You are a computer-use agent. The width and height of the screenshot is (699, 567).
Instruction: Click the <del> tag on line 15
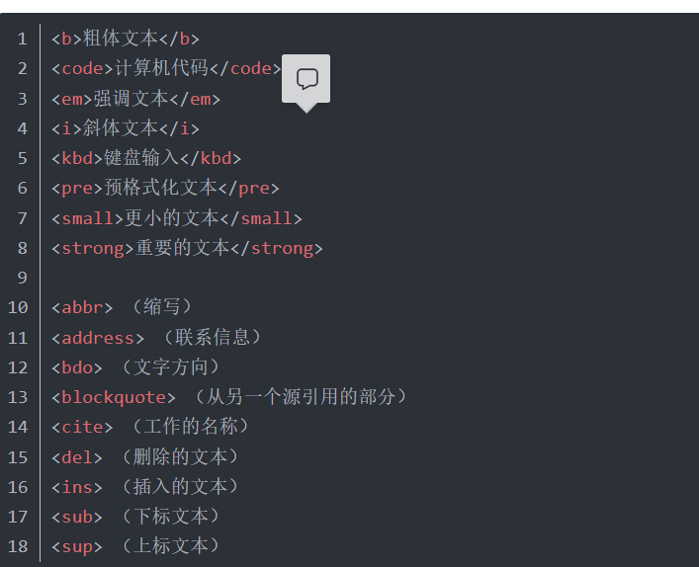[77, 457]
